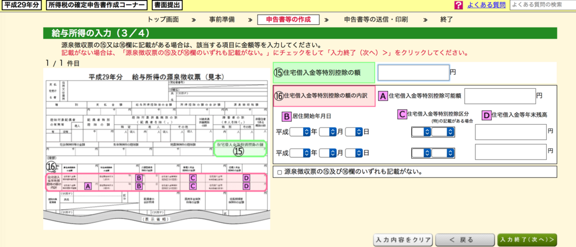
Task: Click the (特)の記載がある場合 note
Action: 452,121
